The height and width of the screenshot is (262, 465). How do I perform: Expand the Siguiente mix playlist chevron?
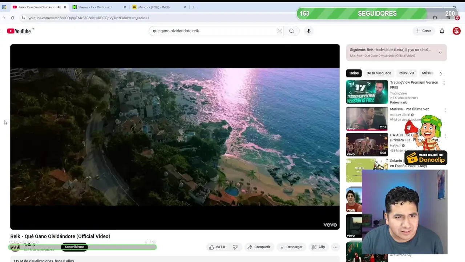click(440, 53)
